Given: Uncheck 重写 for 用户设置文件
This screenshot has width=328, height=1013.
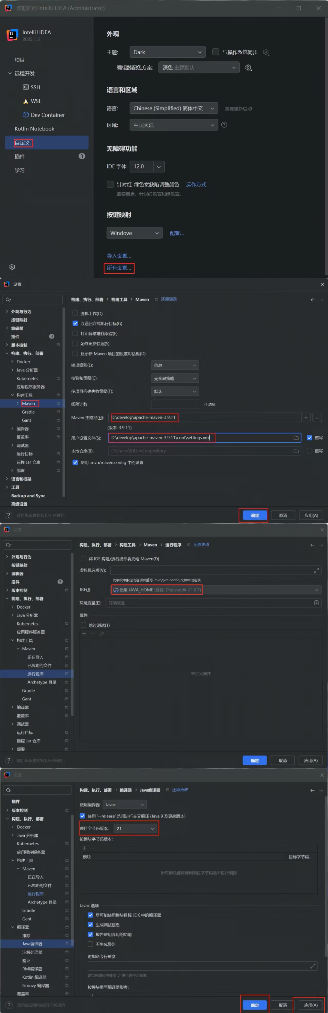Looking at the screenshot, I should point(310,438).
